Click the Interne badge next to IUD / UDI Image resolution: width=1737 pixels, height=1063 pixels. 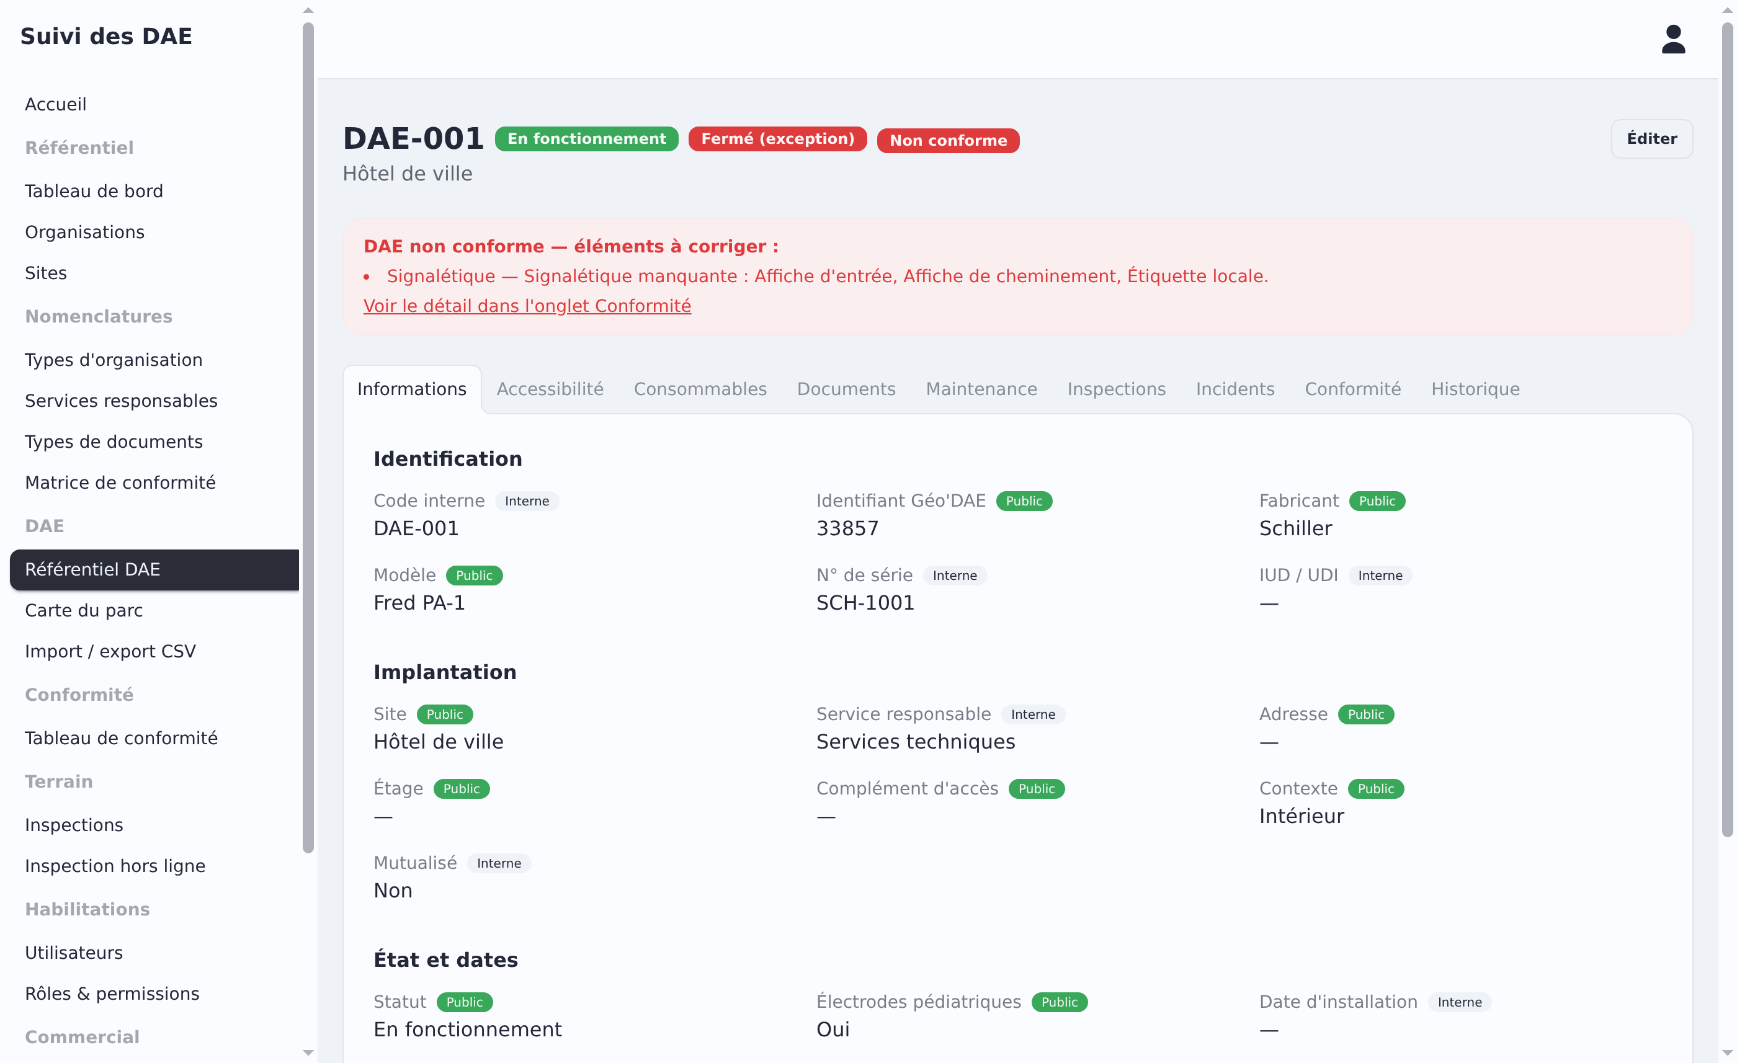1380,576
